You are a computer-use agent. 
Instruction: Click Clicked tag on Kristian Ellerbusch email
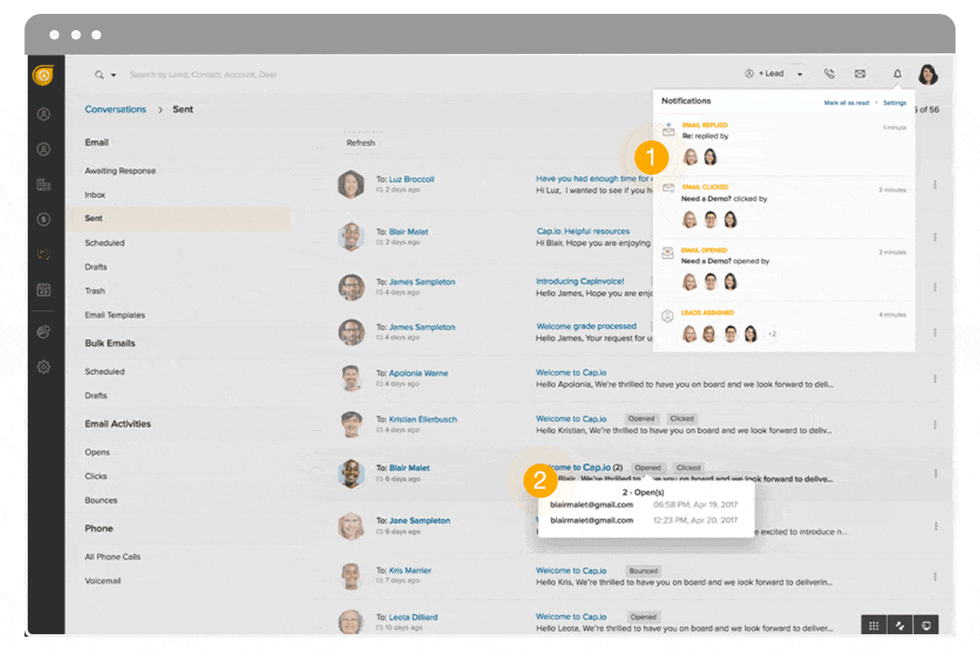(x=682, y=419)
